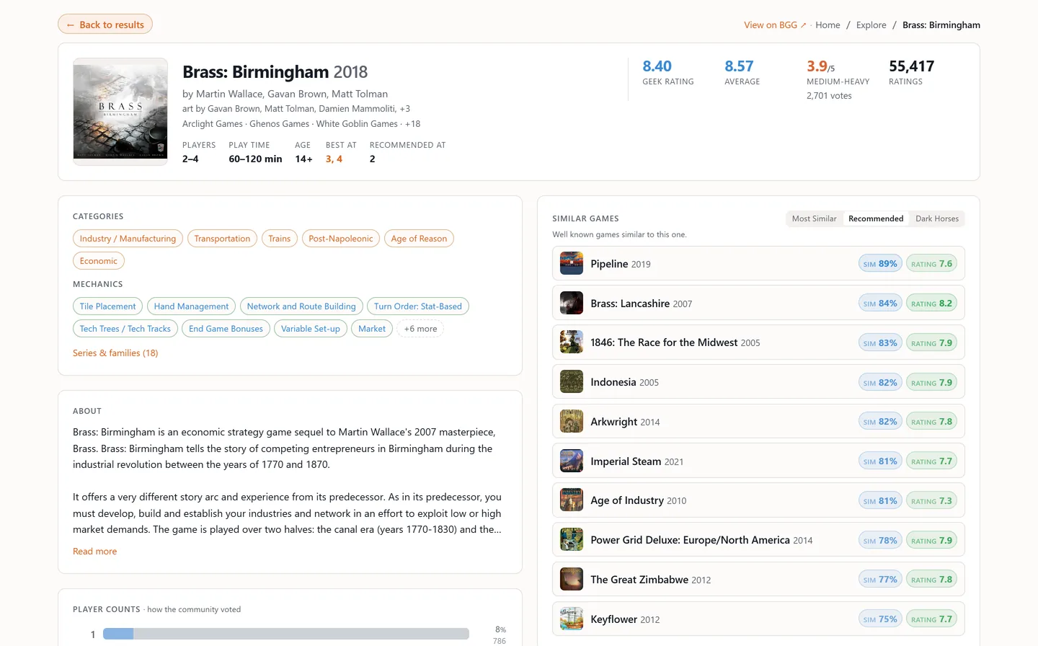Select the End Game Bonuses tag
1038x646 pixels.
pyautogui.click(x=226, y=329)
